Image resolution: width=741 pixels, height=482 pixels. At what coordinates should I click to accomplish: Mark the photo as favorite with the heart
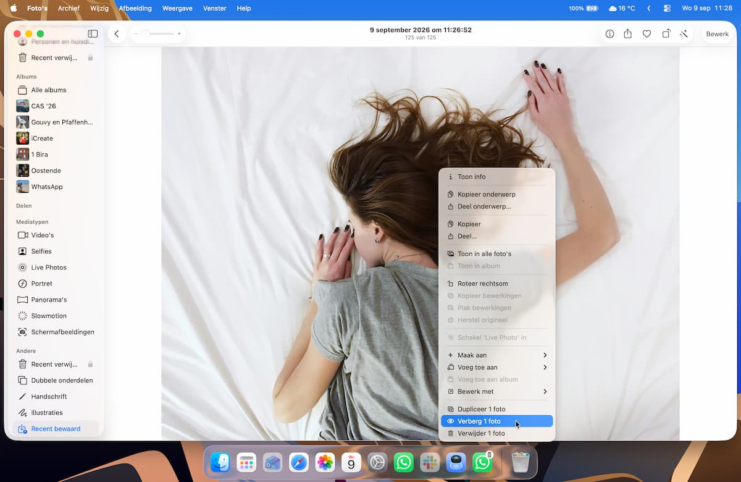point(647,34)
